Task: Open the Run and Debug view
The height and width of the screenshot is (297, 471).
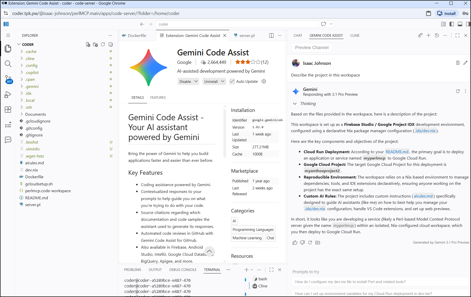Action: click(x=8, y=94)
